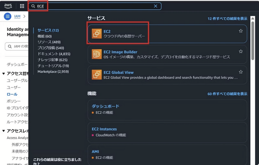The image size is (259, 165).
Task: Toggle the IAM hamburger navigation menu
Action: point(8,16)
